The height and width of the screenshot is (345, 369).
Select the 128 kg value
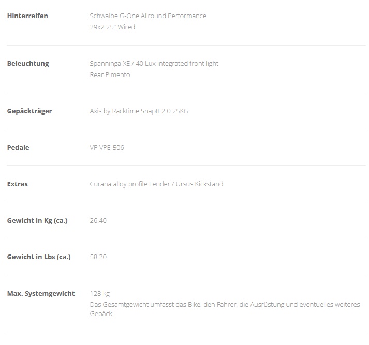coord(100,293)
